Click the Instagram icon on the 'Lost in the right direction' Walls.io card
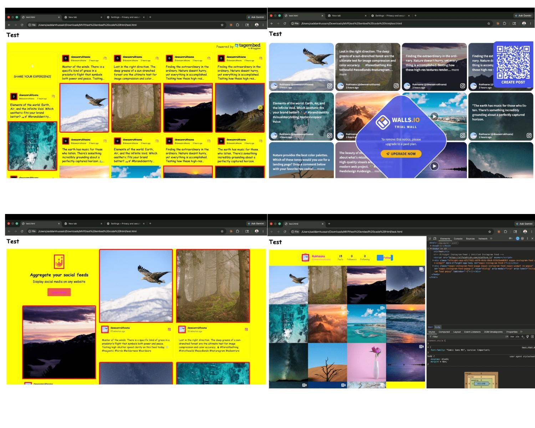The width and height of the screenshot is (535, 428). pos(396,86)
